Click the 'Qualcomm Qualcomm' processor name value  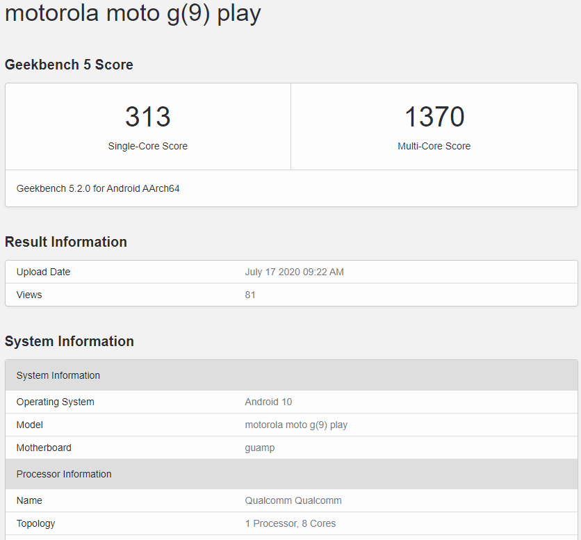click(x=293, y=500)
